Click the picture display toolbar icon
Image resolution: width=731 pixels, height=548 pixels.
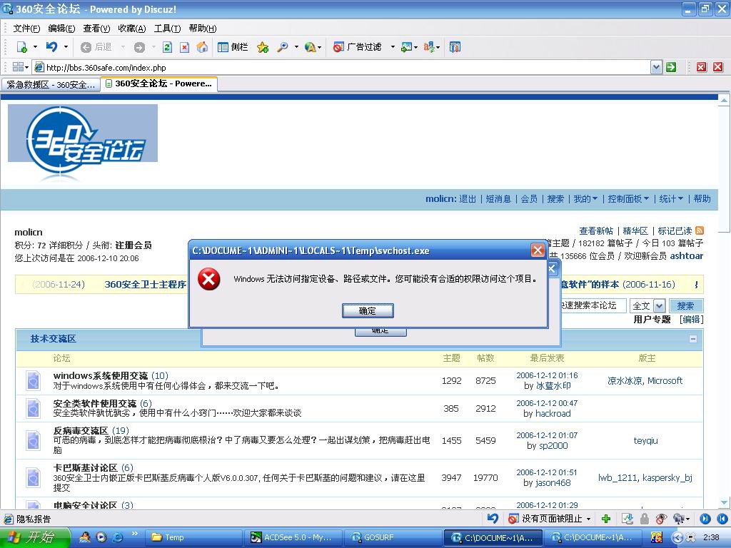click(406, 47)
